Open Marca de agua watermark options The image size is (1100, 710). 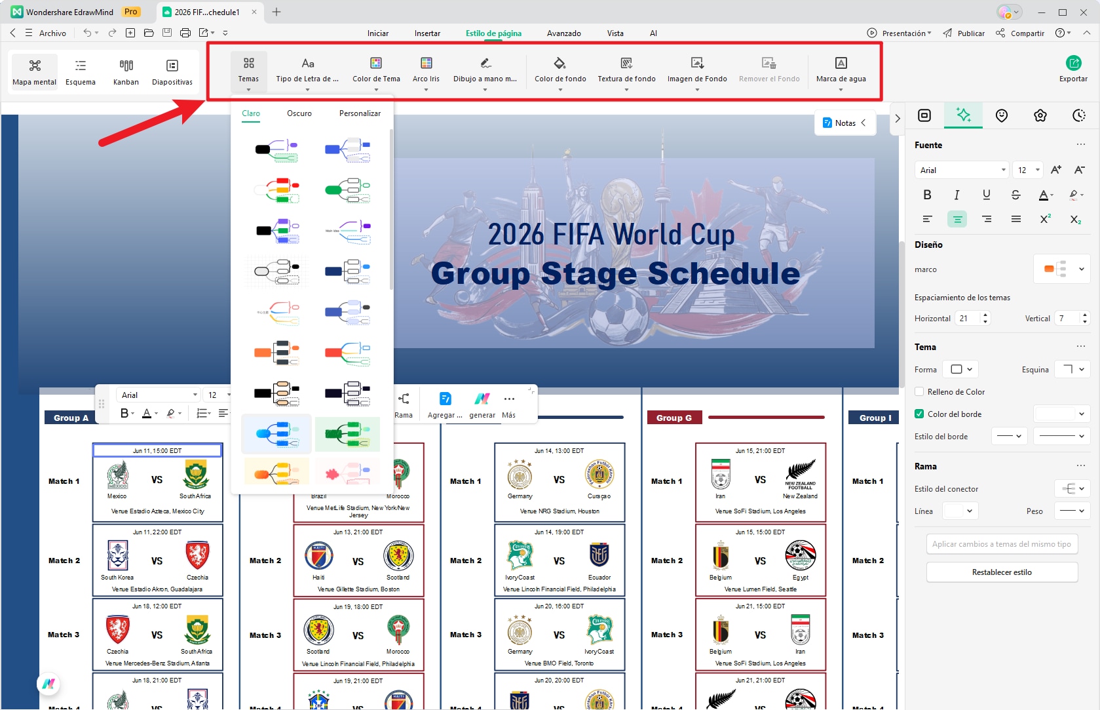tap(841, 70)
